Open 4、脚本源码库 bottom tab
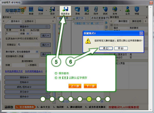This screenshot has height=113, width=154. click(x=74, y=107)
